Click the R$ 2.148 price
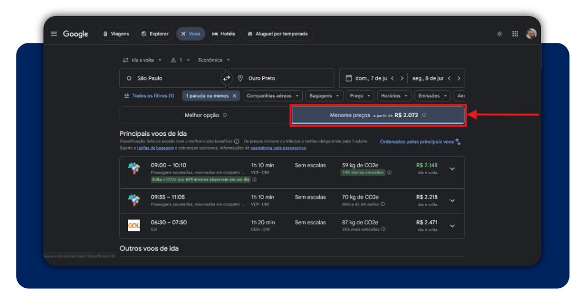Viewport: 585px width, 306px height. 427,165
